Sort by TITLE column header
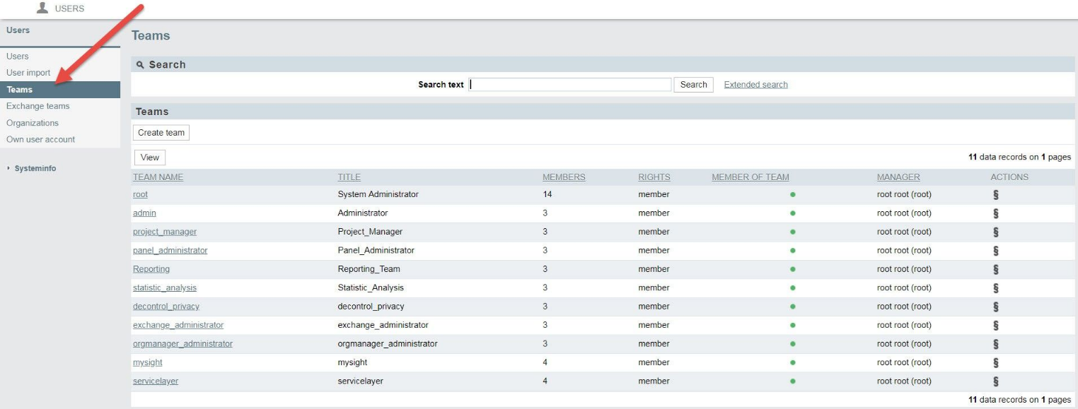The height and width of the screenshot is (409, 1078). [349, 177]
